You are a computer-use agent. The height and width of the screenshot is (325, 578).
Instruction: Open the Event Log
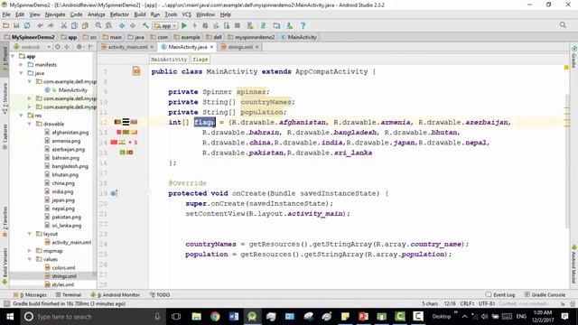(500, 295)
